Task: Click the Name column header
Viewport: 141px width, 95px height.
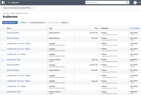Action: [x=9, y=28]
